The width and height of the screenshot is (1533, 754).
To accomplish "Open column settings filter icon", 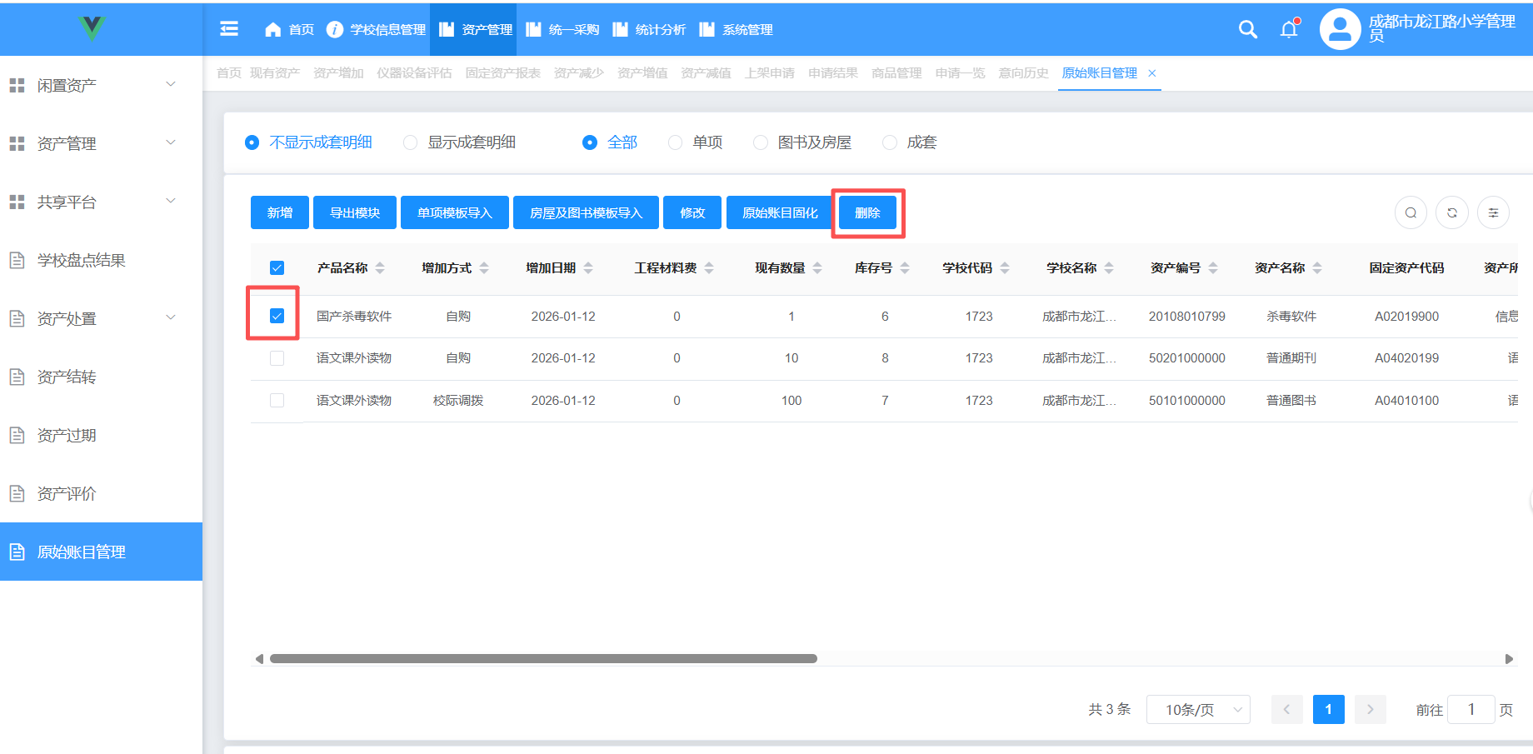I will pos(1493,213).
